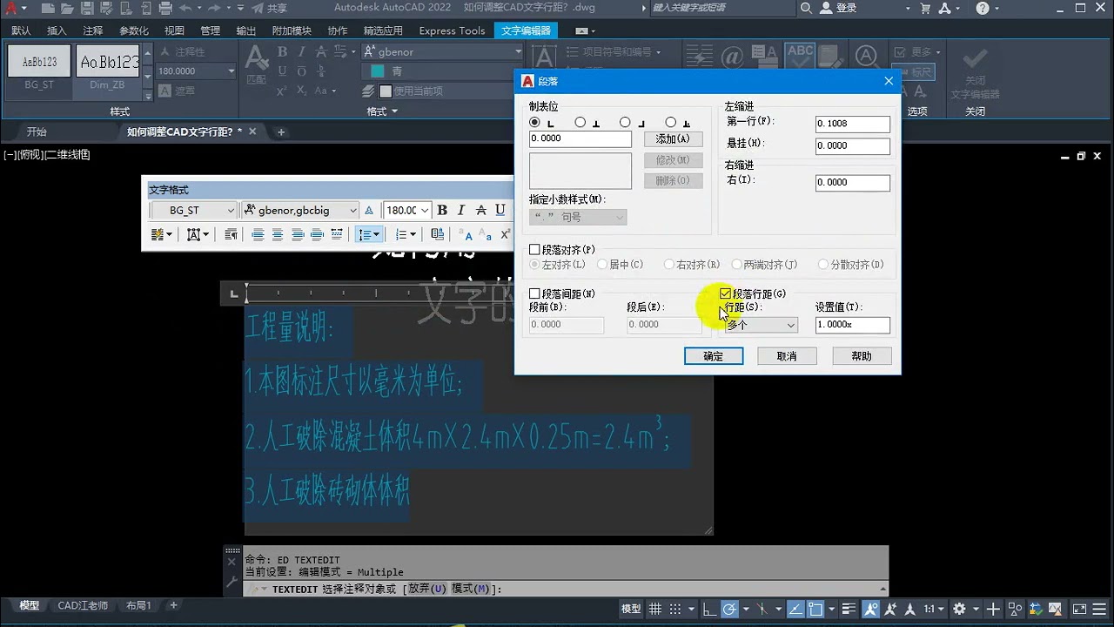Toggle the grid display icon in status bar
The image size is (1114, 627).
[x=655, y=608]
